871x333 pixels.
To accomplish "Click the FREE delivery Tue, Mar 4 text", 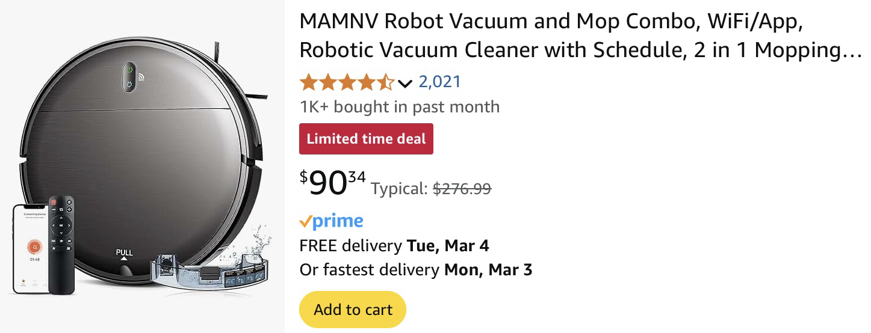I will pyautogui.click(x=394, y=245).
